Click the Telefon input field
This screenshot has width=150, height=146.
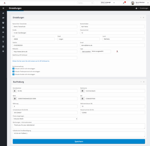pyautogui.click(x=45, y=45)
